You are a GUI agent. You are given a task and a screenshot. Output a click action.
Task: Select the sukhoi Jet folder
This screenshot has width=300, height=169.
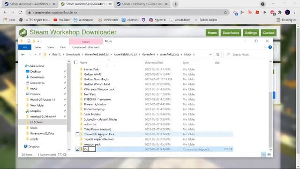pos(90,124)
